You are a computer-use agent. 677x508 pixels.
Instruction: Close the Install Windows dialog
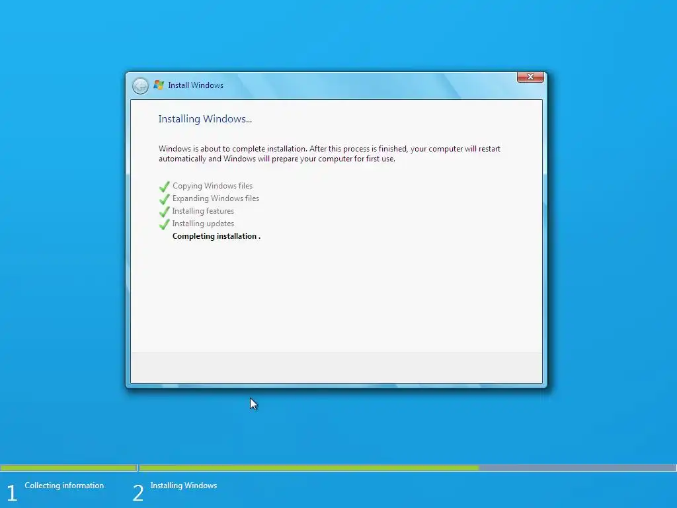pos(530,77)
